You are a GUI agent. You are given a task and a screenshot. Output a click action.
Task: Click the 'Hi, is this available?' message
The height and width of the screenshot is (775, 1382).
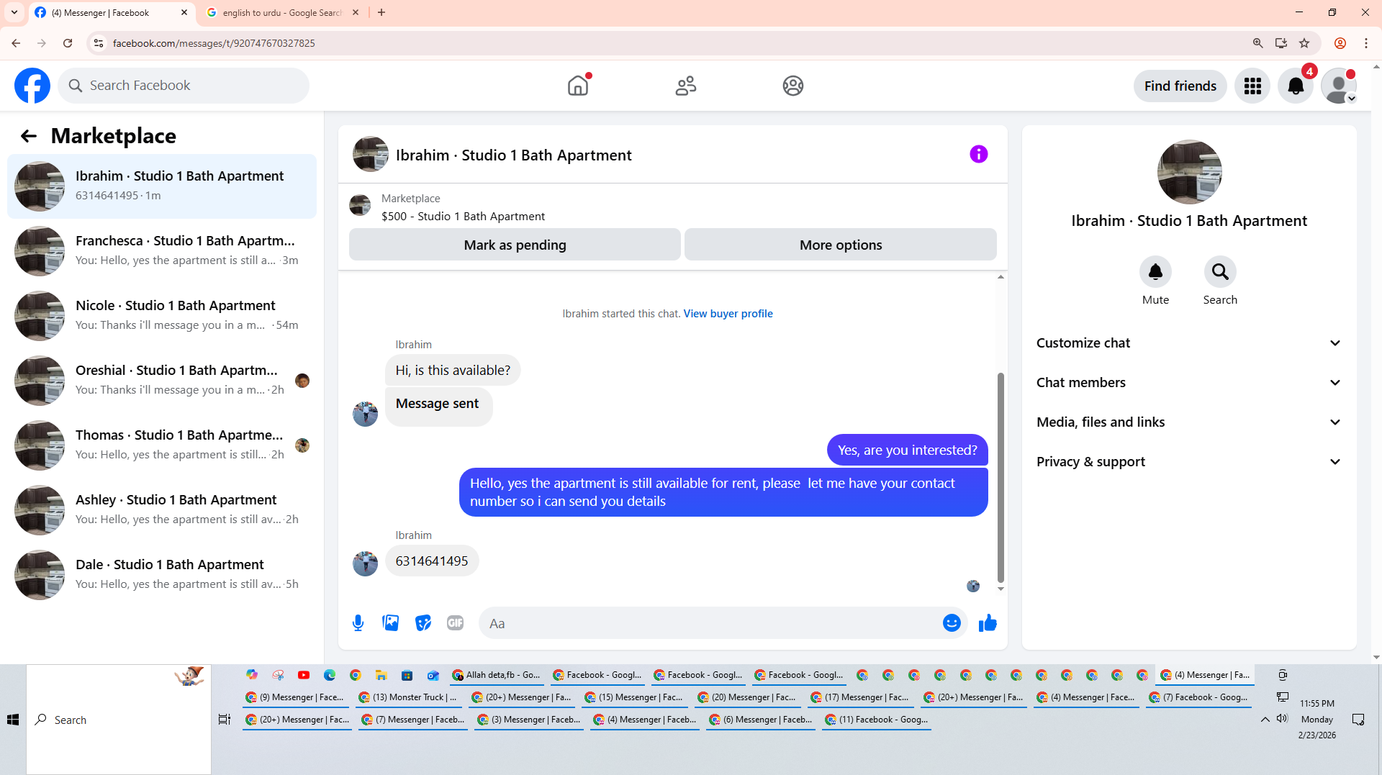[x=453, y=371]
